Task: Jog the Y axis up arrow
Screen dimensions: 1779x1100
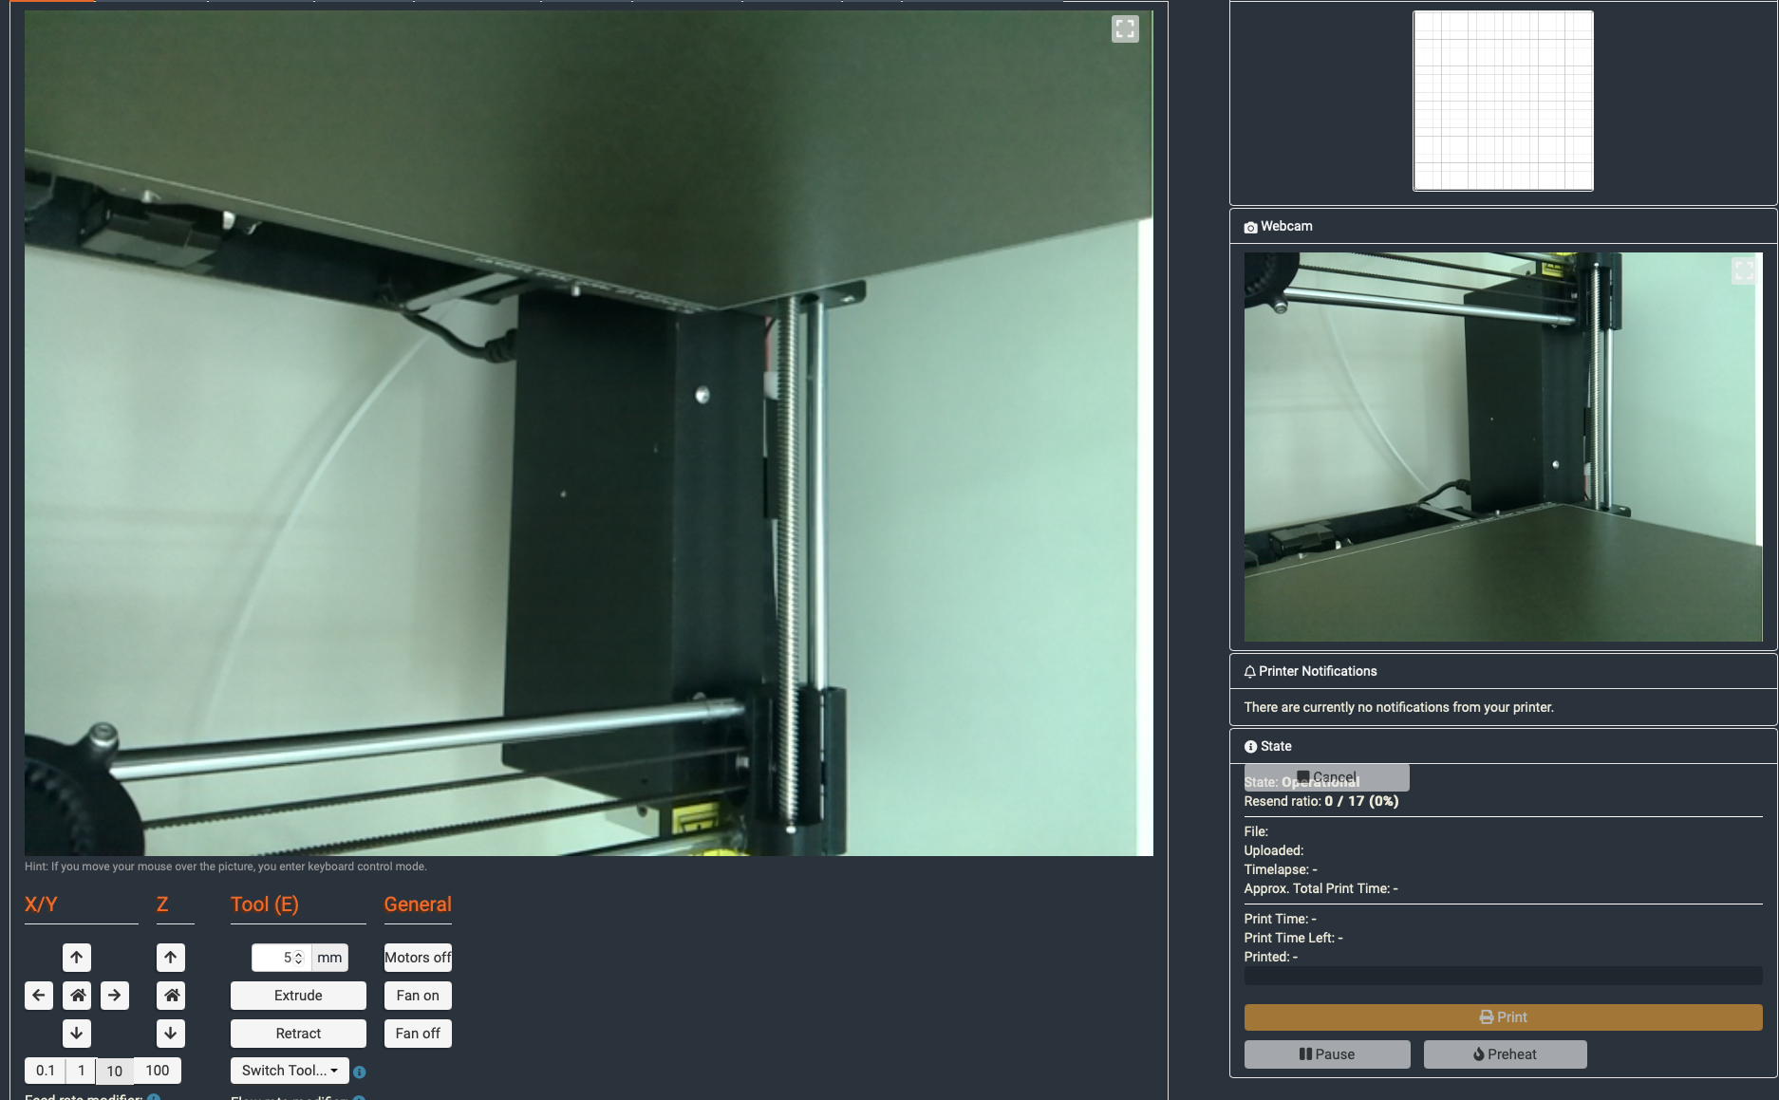Action: (x=78, y=957)
